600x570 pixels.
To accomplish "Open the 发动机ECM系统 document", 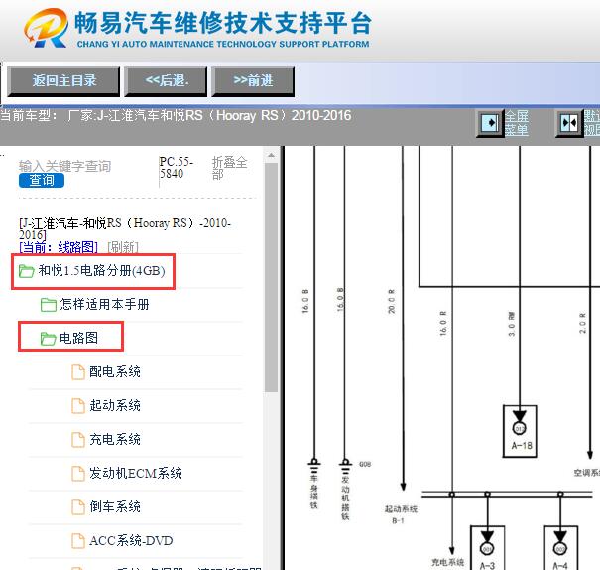I will 136,473.
